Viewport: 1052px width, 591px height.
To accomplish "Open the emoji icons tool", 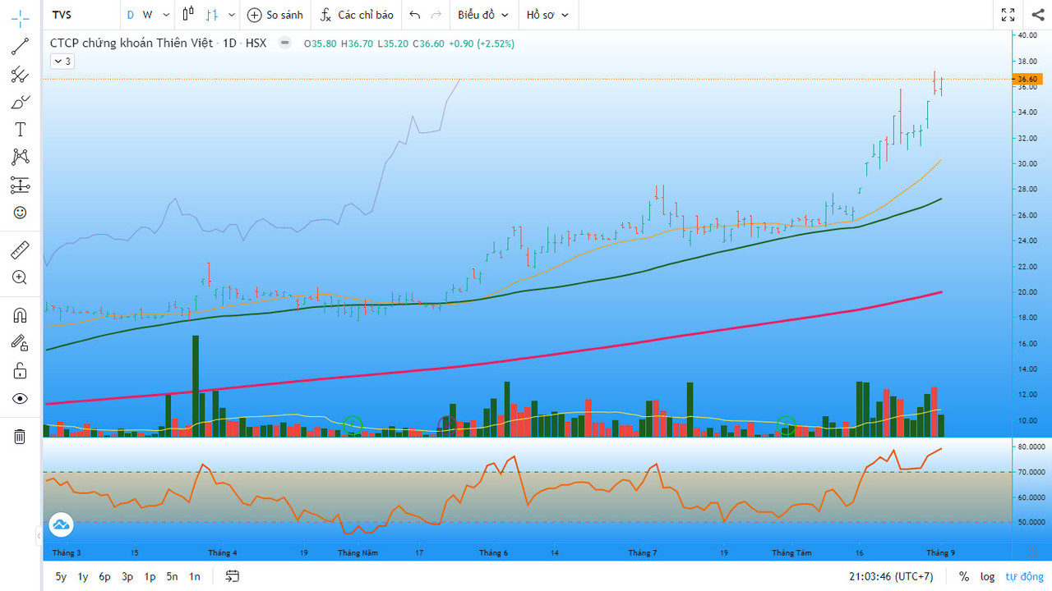I will [20, 213].
